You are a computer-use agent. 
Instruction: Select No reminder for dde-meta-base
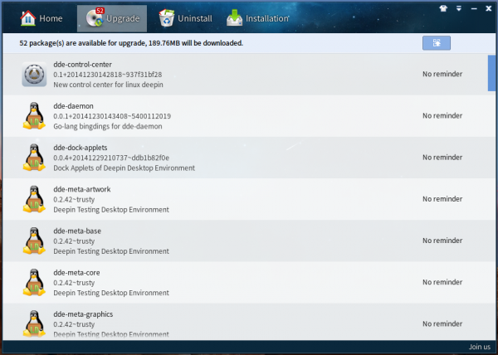click(442, 241)
